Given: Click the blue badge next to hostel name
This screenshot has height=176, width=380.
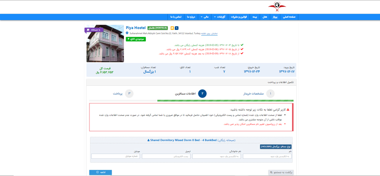Looking at the screenshot, I should click(177, 28).
